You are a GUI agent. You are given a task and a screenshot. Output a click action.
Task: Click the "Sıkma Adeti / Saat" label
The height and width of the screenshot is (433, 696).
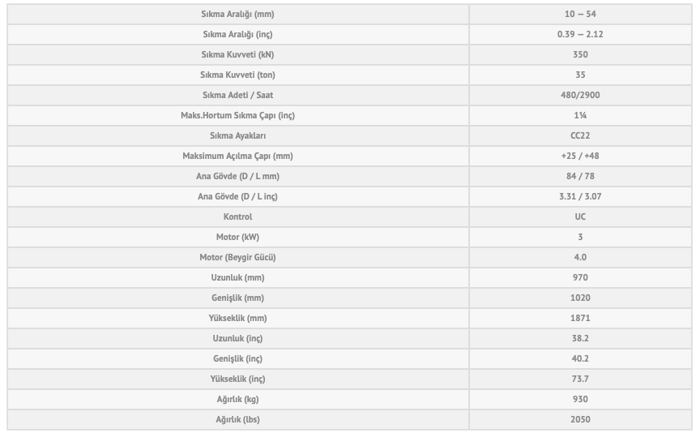pyautogui.click(x=237, y=96)
